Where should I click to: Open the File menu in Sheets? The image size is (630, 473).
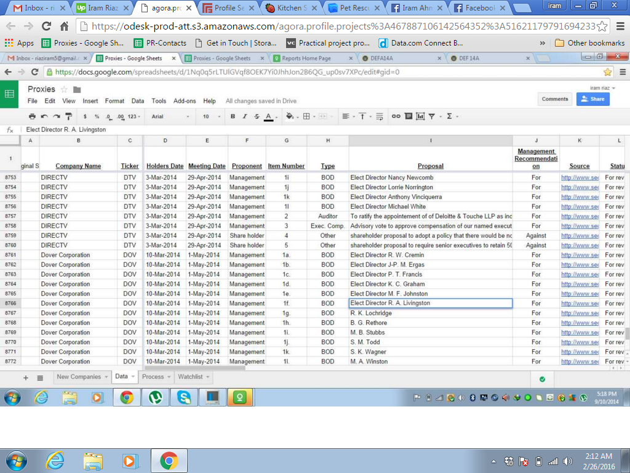[32, 101]
